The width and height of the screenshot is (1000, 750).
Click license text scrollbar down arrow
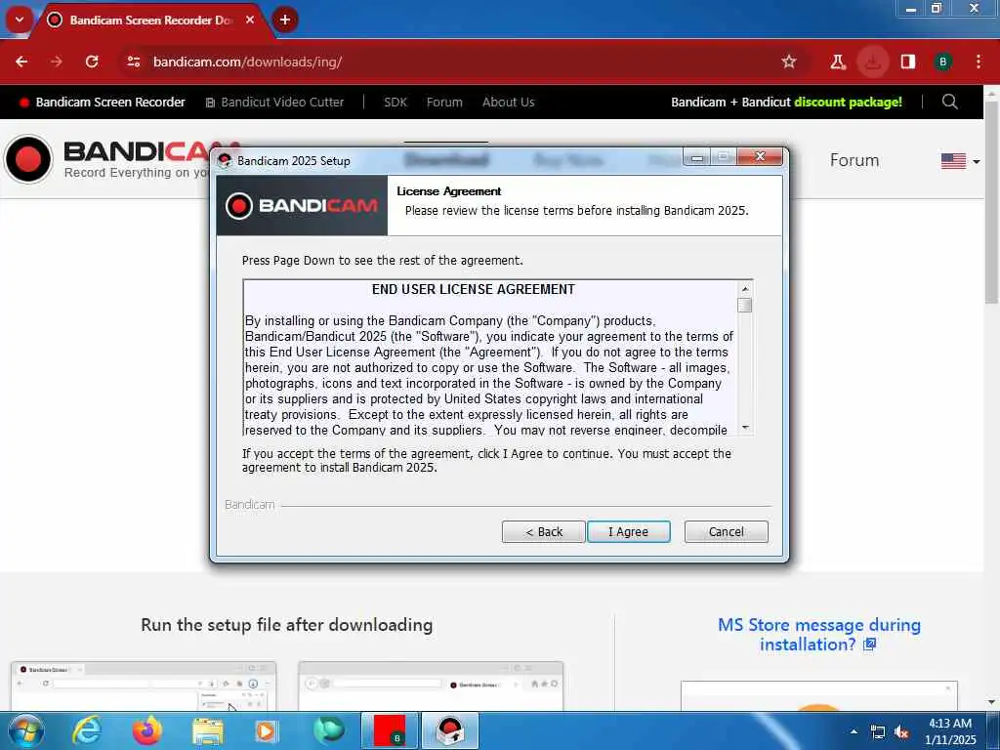tap(745, 428)
